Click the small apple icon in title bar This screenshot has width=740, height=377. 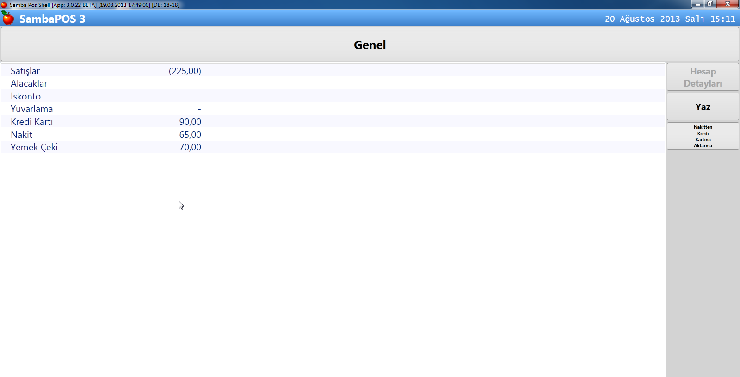tap(4, 5)
